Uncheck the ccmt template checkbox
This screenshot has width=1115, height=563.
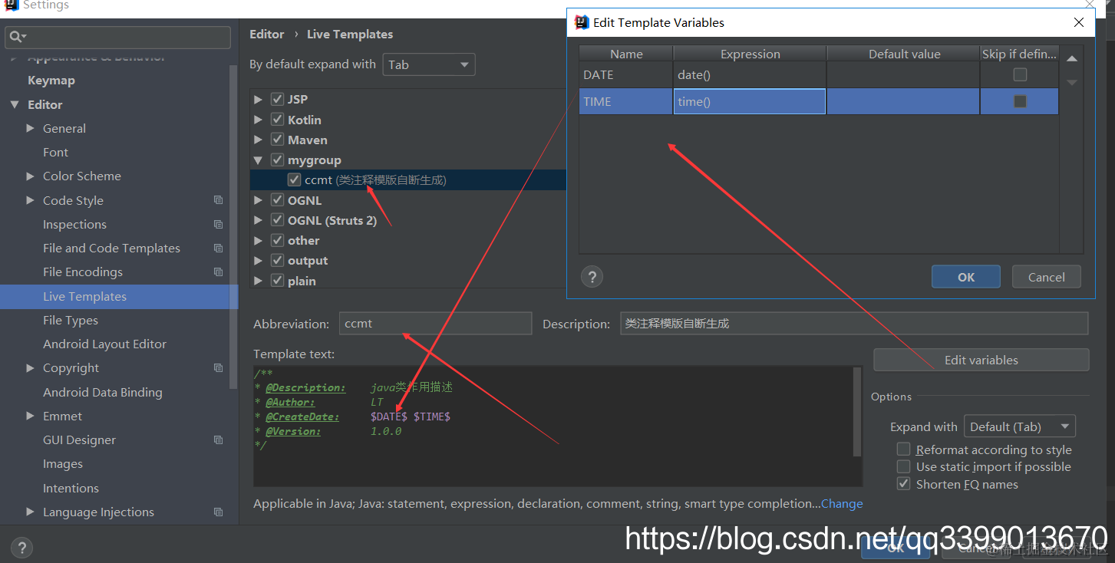coord(294,179)
